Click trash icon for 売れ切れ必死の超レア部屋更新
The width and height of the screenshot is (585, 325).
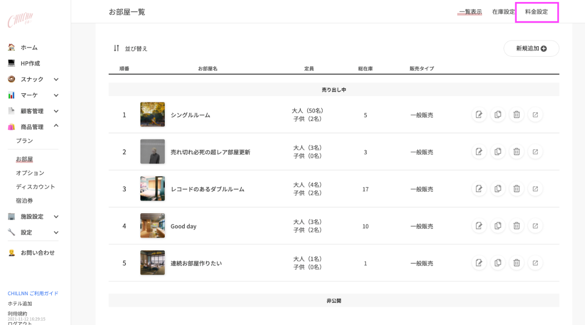pyautogui.click(x=516, y=152)
